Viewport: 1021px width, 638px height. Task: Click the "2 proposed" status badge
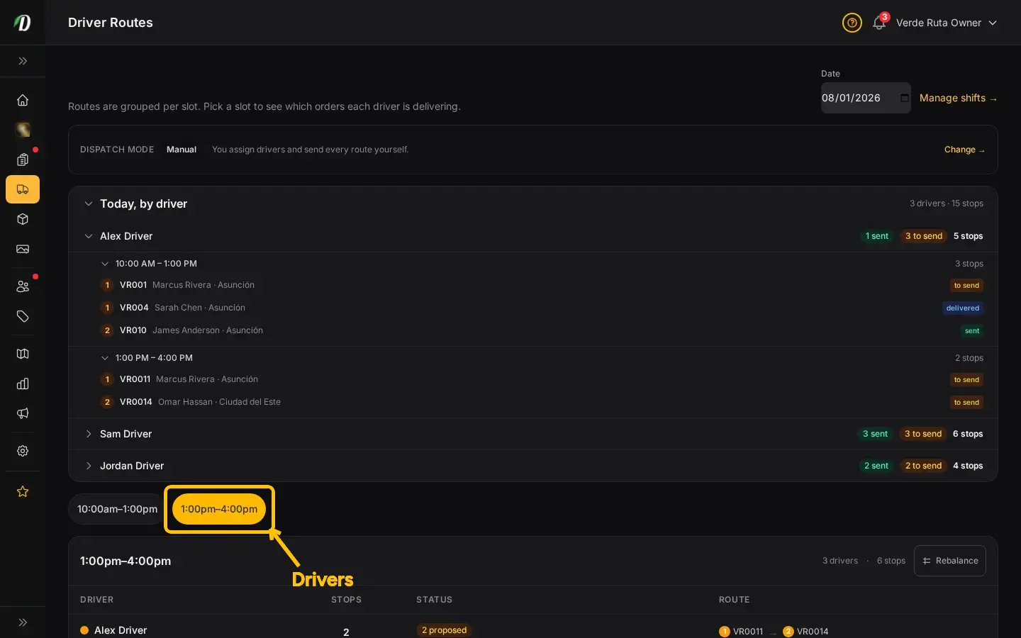point(444,630)
